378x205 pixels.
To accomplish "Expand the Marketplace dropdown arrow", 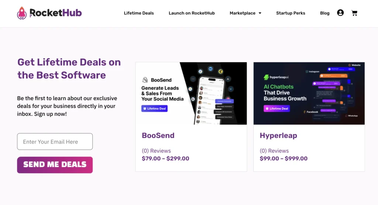I will (x=260, y=13).
